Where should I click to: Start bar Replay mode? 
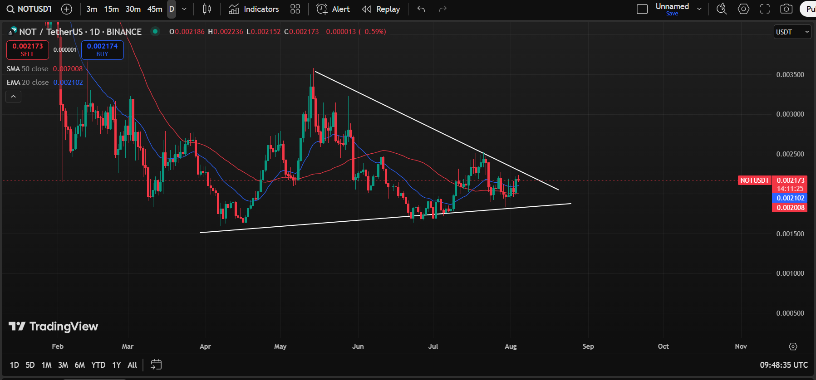[381, 9]
